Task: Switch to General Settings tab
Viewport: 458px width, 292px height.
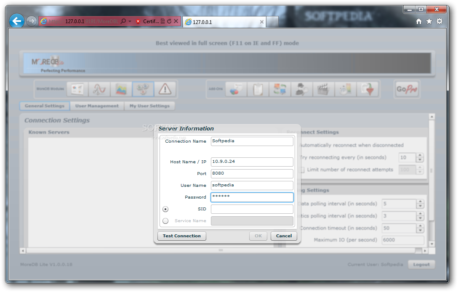Action: (45, 106)
